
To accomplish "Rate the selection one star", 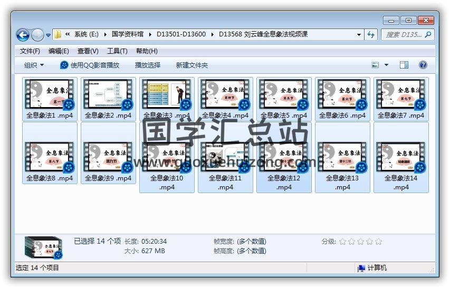I will (x=342, y=242).
